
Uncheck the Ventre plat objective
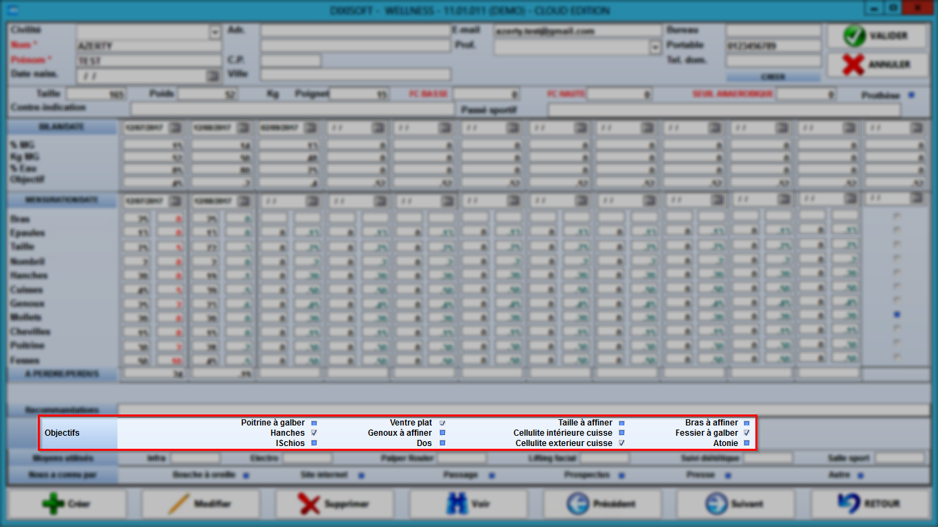pyautogui.click(x=442, y=423)
